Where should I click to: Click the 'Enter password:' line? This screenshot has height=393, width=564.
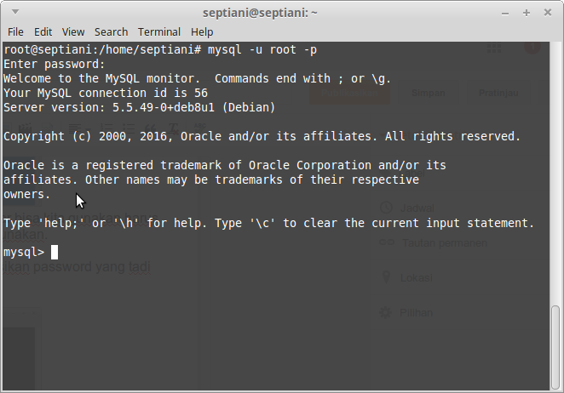coord(54,65)
